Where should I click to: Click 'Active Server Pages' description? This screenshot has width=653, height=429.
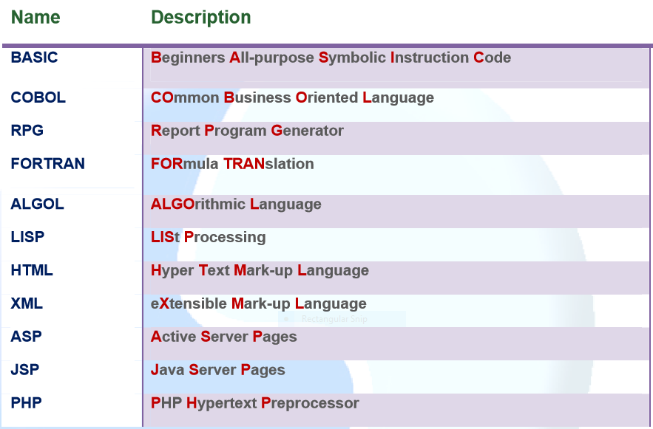click(223, 337)
